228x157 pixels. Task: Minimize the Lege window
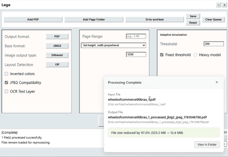pos(219,5)
